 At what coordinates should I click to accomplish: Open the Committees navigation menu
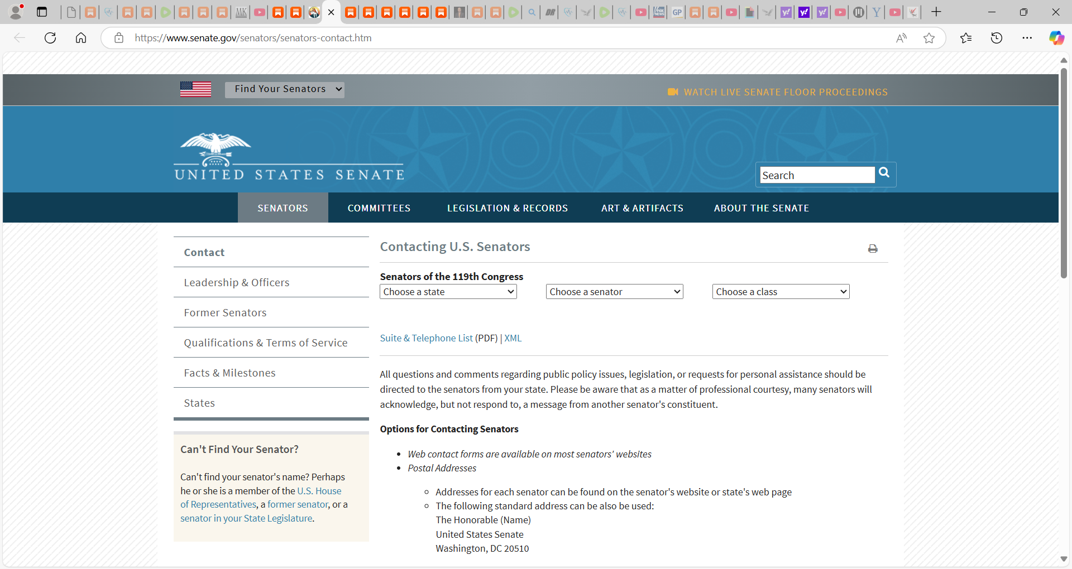[379, 208]
